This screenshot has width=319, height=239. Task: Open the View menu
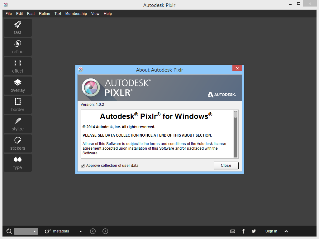tap(95, 14)
